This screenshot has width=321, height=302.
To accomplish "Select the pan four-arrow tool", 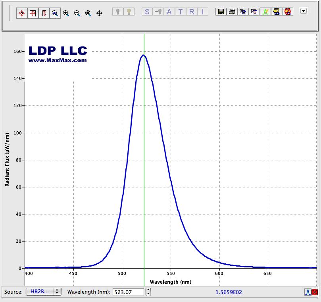I will (99, 14).
